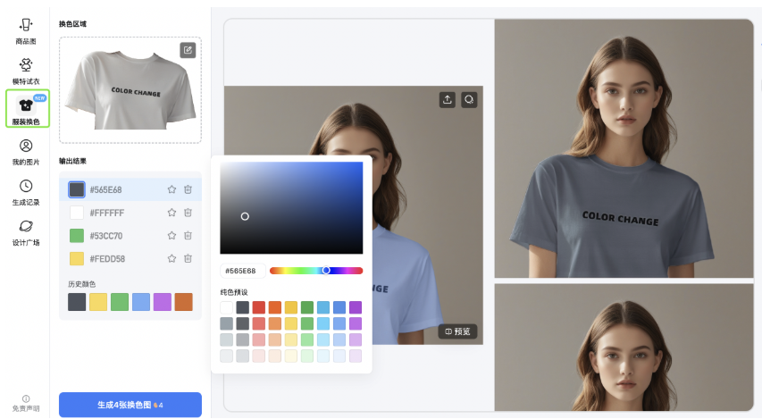Click upload icon on the model image
762x419 pixels.
[x=448, y=100]
